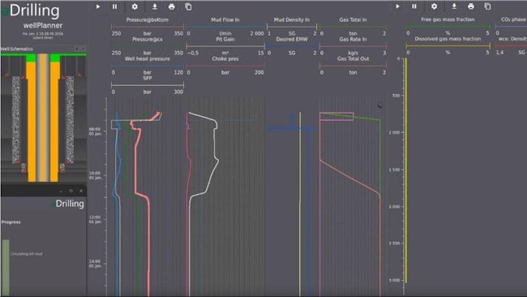Close the Well Schematics panel
The width and height of the screenshot is (527, 297).
coord(83,49)
